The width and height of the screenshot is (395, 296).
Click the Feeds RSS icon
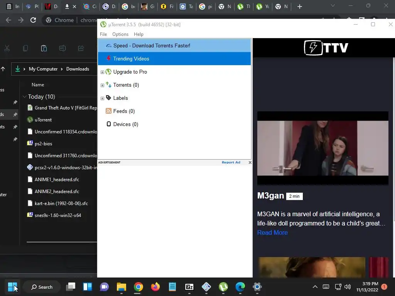coord(108,111)
